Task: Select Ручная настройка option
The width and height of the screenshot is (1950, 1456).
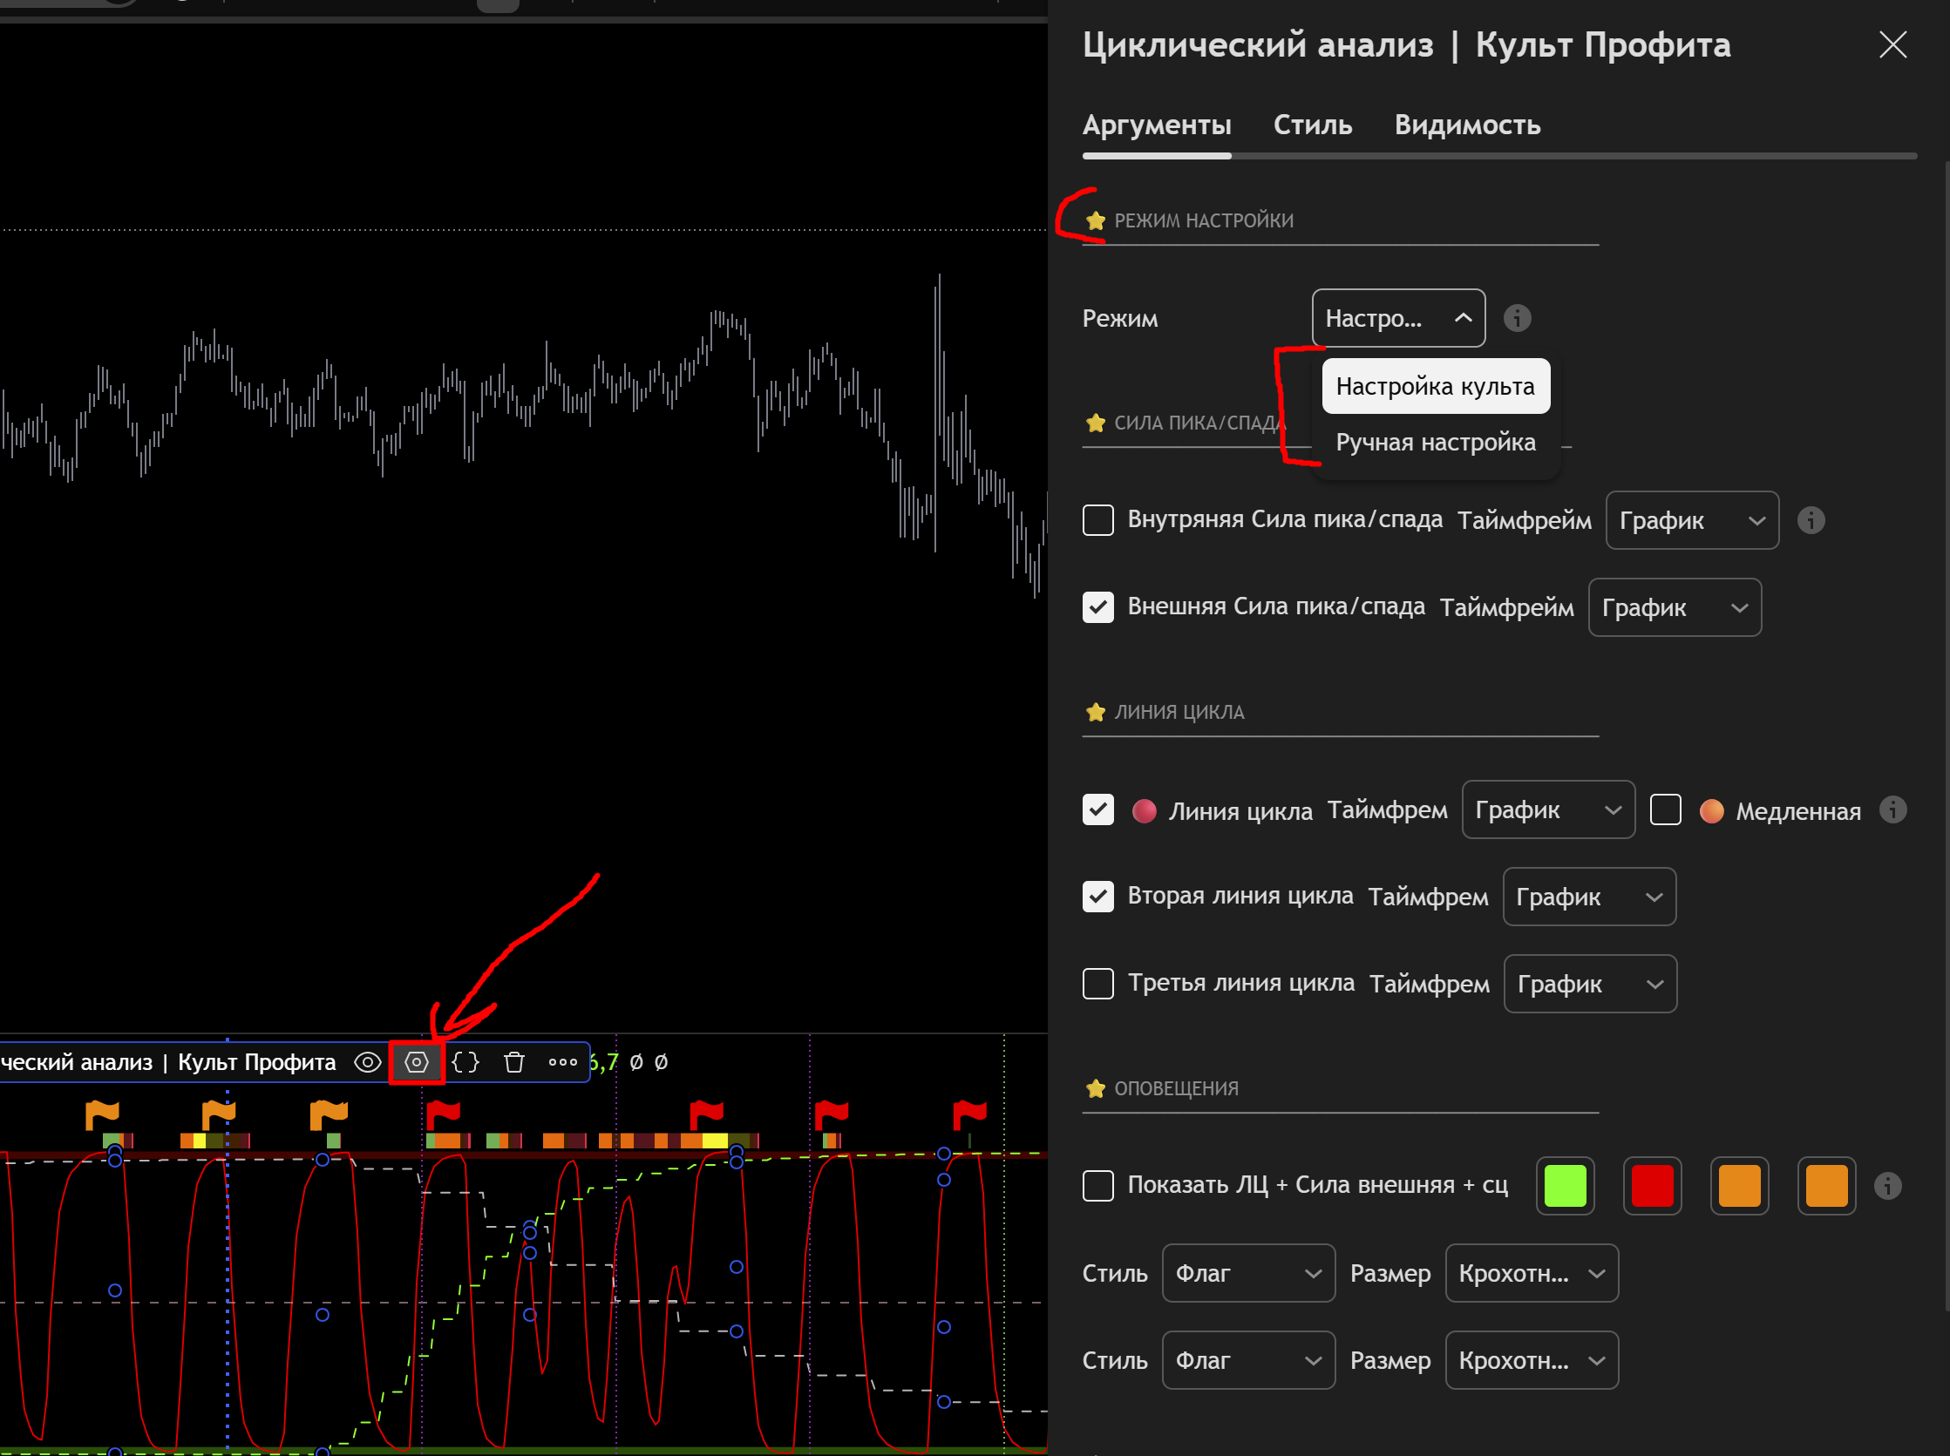Action: point(1435,442)
